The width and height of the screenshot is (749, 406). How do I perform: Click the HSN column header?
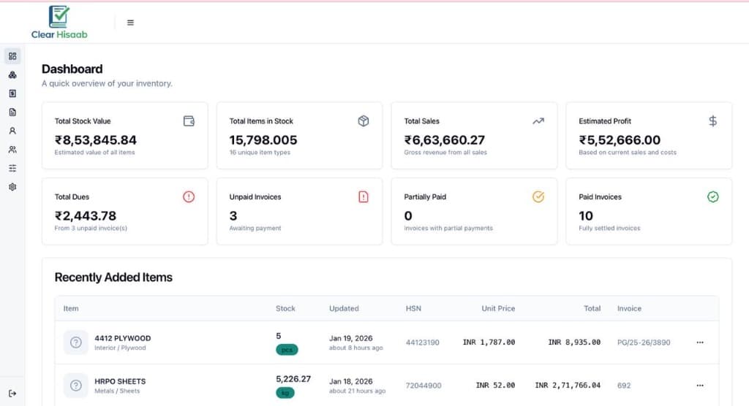tap(413, 309)
